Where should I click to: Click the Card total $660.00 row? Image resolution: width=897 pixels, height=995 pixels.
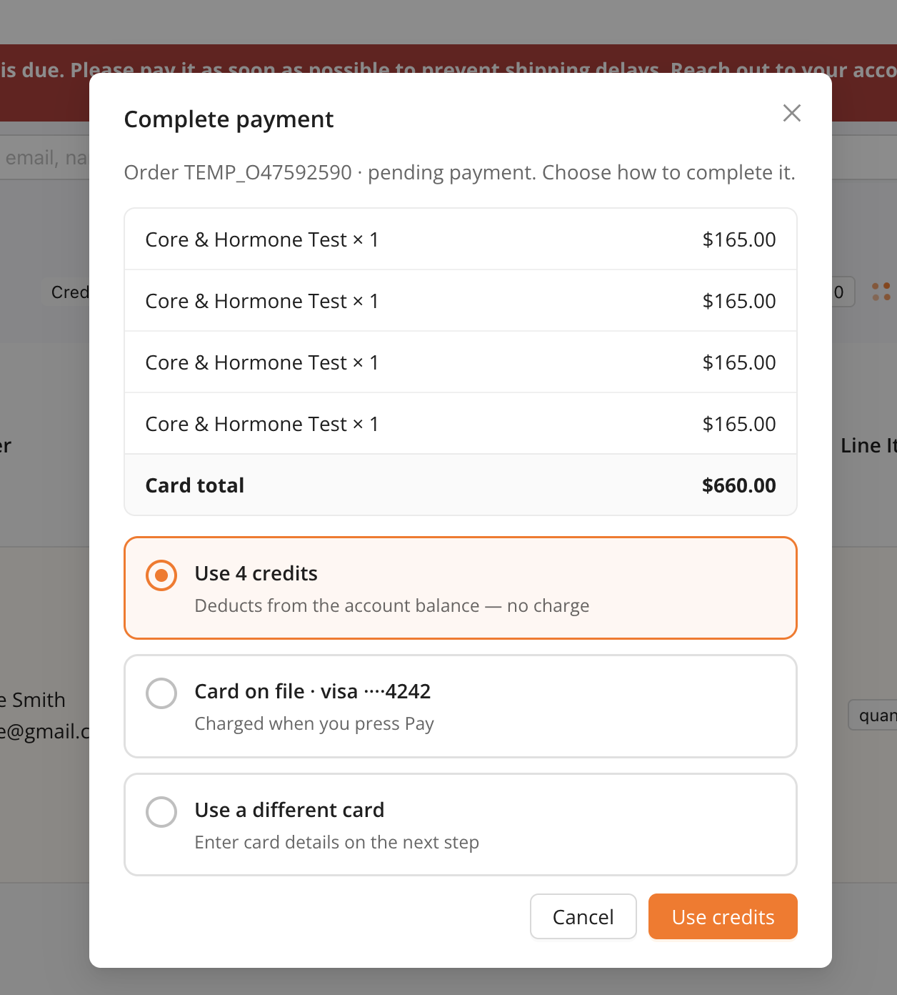click(461, 485)
